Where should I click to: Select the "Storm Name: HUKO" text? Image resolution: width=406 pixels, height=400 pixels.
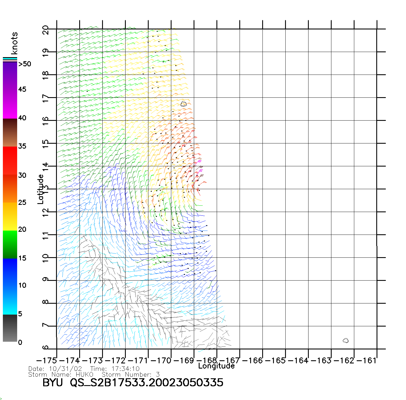pos(61,375)
